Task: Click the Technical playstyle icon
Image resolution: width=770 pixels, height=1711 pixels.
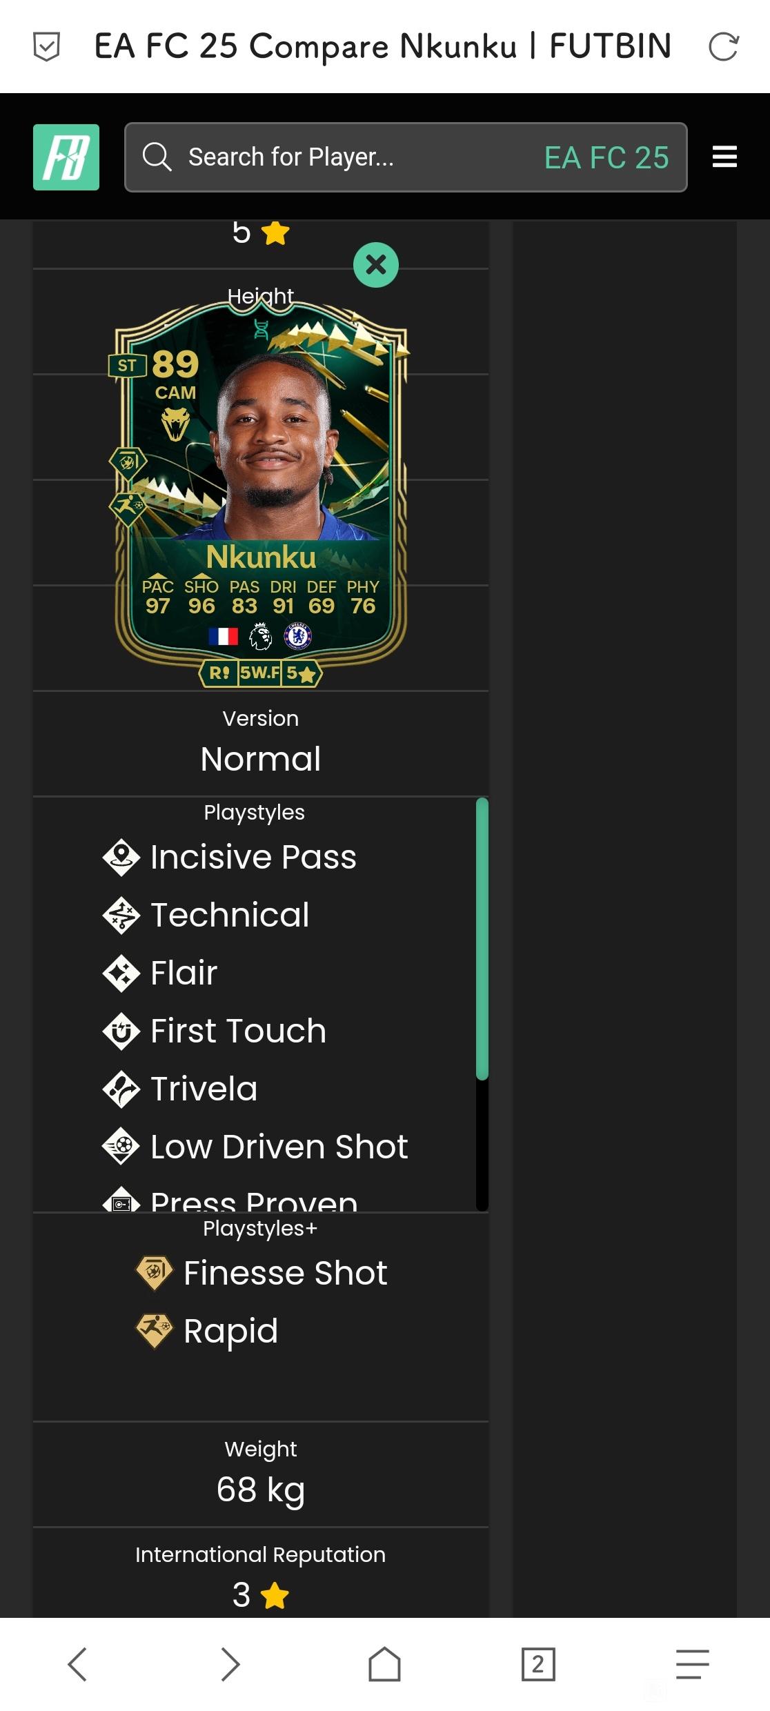Action: click(121, 916)
